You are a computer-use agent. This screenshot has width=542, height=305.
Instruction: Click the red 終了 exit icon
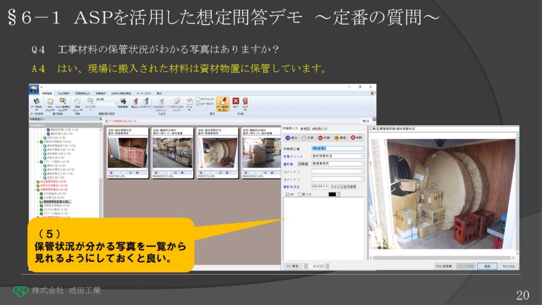point(236,101)
